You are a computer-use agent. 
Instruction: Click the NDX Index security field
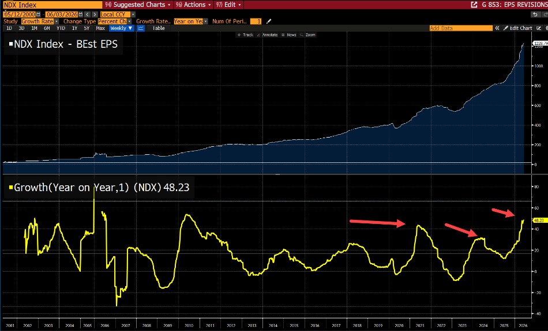pyautogui.click(x=52, y=5)
